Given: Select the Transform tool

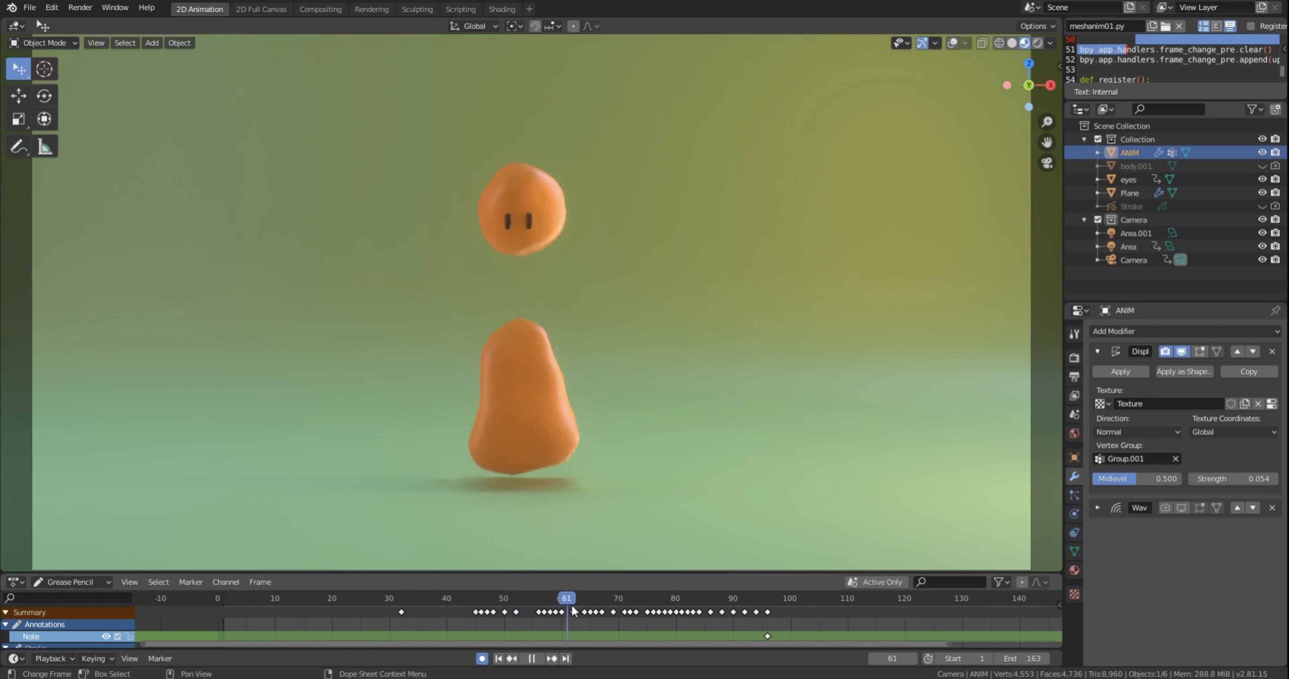Looking at the screenshot, I should tap(44, 119).
